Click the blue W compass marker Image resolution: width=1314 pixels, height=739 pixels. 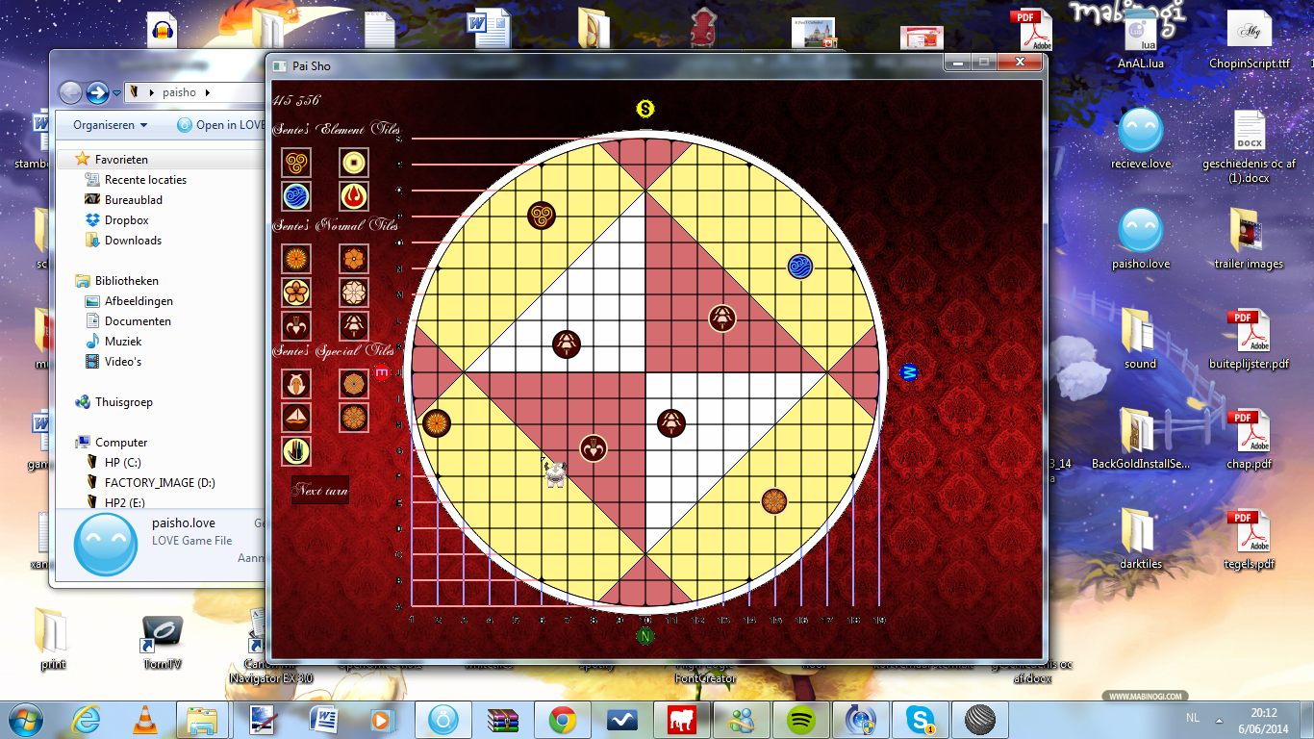tap(908, 372)
